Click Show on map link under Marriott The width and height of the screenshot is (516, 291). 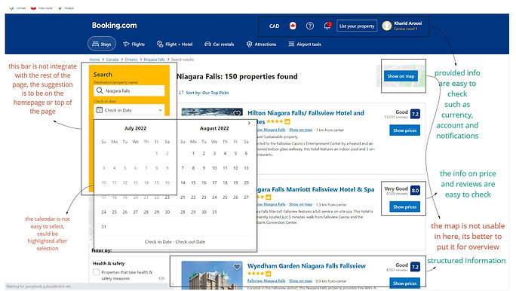tap(300, 204)
